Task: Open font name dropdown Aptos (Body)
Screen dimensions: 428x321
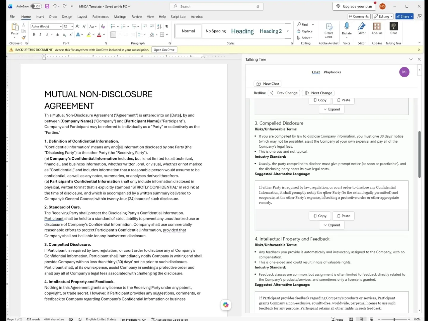Action: 61,26
